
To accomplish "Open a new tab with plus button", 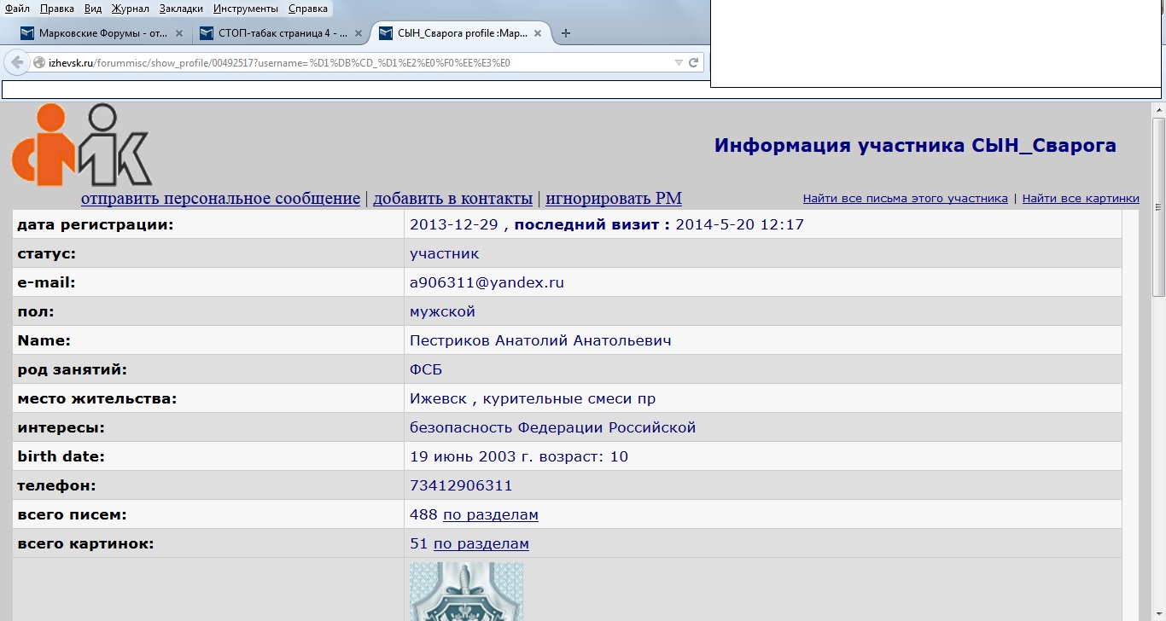I will click(x=565, y=33).
